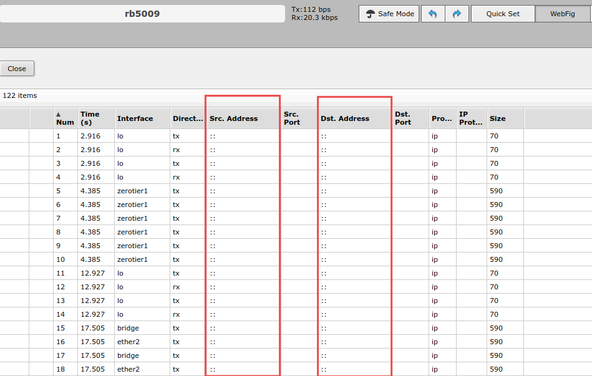Click the undo arrow button
Viewport: 592px width, 376px height.
tap(433, 14)
